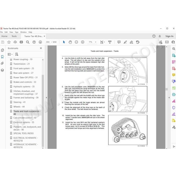The width and height of the screenshot is (176, 176).
Task: Click the collapse tools pane arrow icon
Action: point(174,147)
